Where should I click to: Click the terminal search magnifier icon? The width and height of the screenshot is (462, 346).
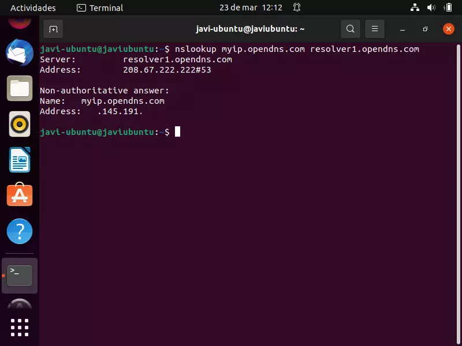[x=350, y=29]
